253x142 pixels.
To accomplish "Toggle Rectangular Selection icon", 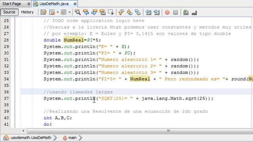I will click(x=111, y=12).
